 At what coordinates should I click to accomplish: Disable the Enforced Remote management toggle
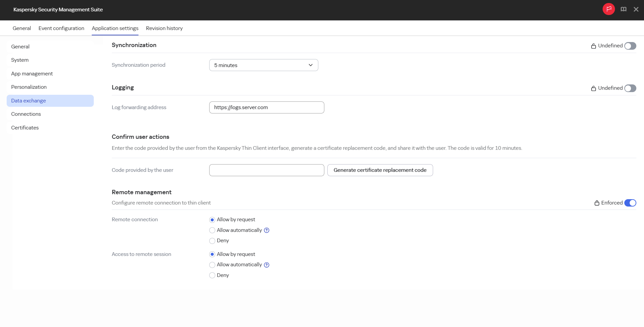[x=630, y=203]
